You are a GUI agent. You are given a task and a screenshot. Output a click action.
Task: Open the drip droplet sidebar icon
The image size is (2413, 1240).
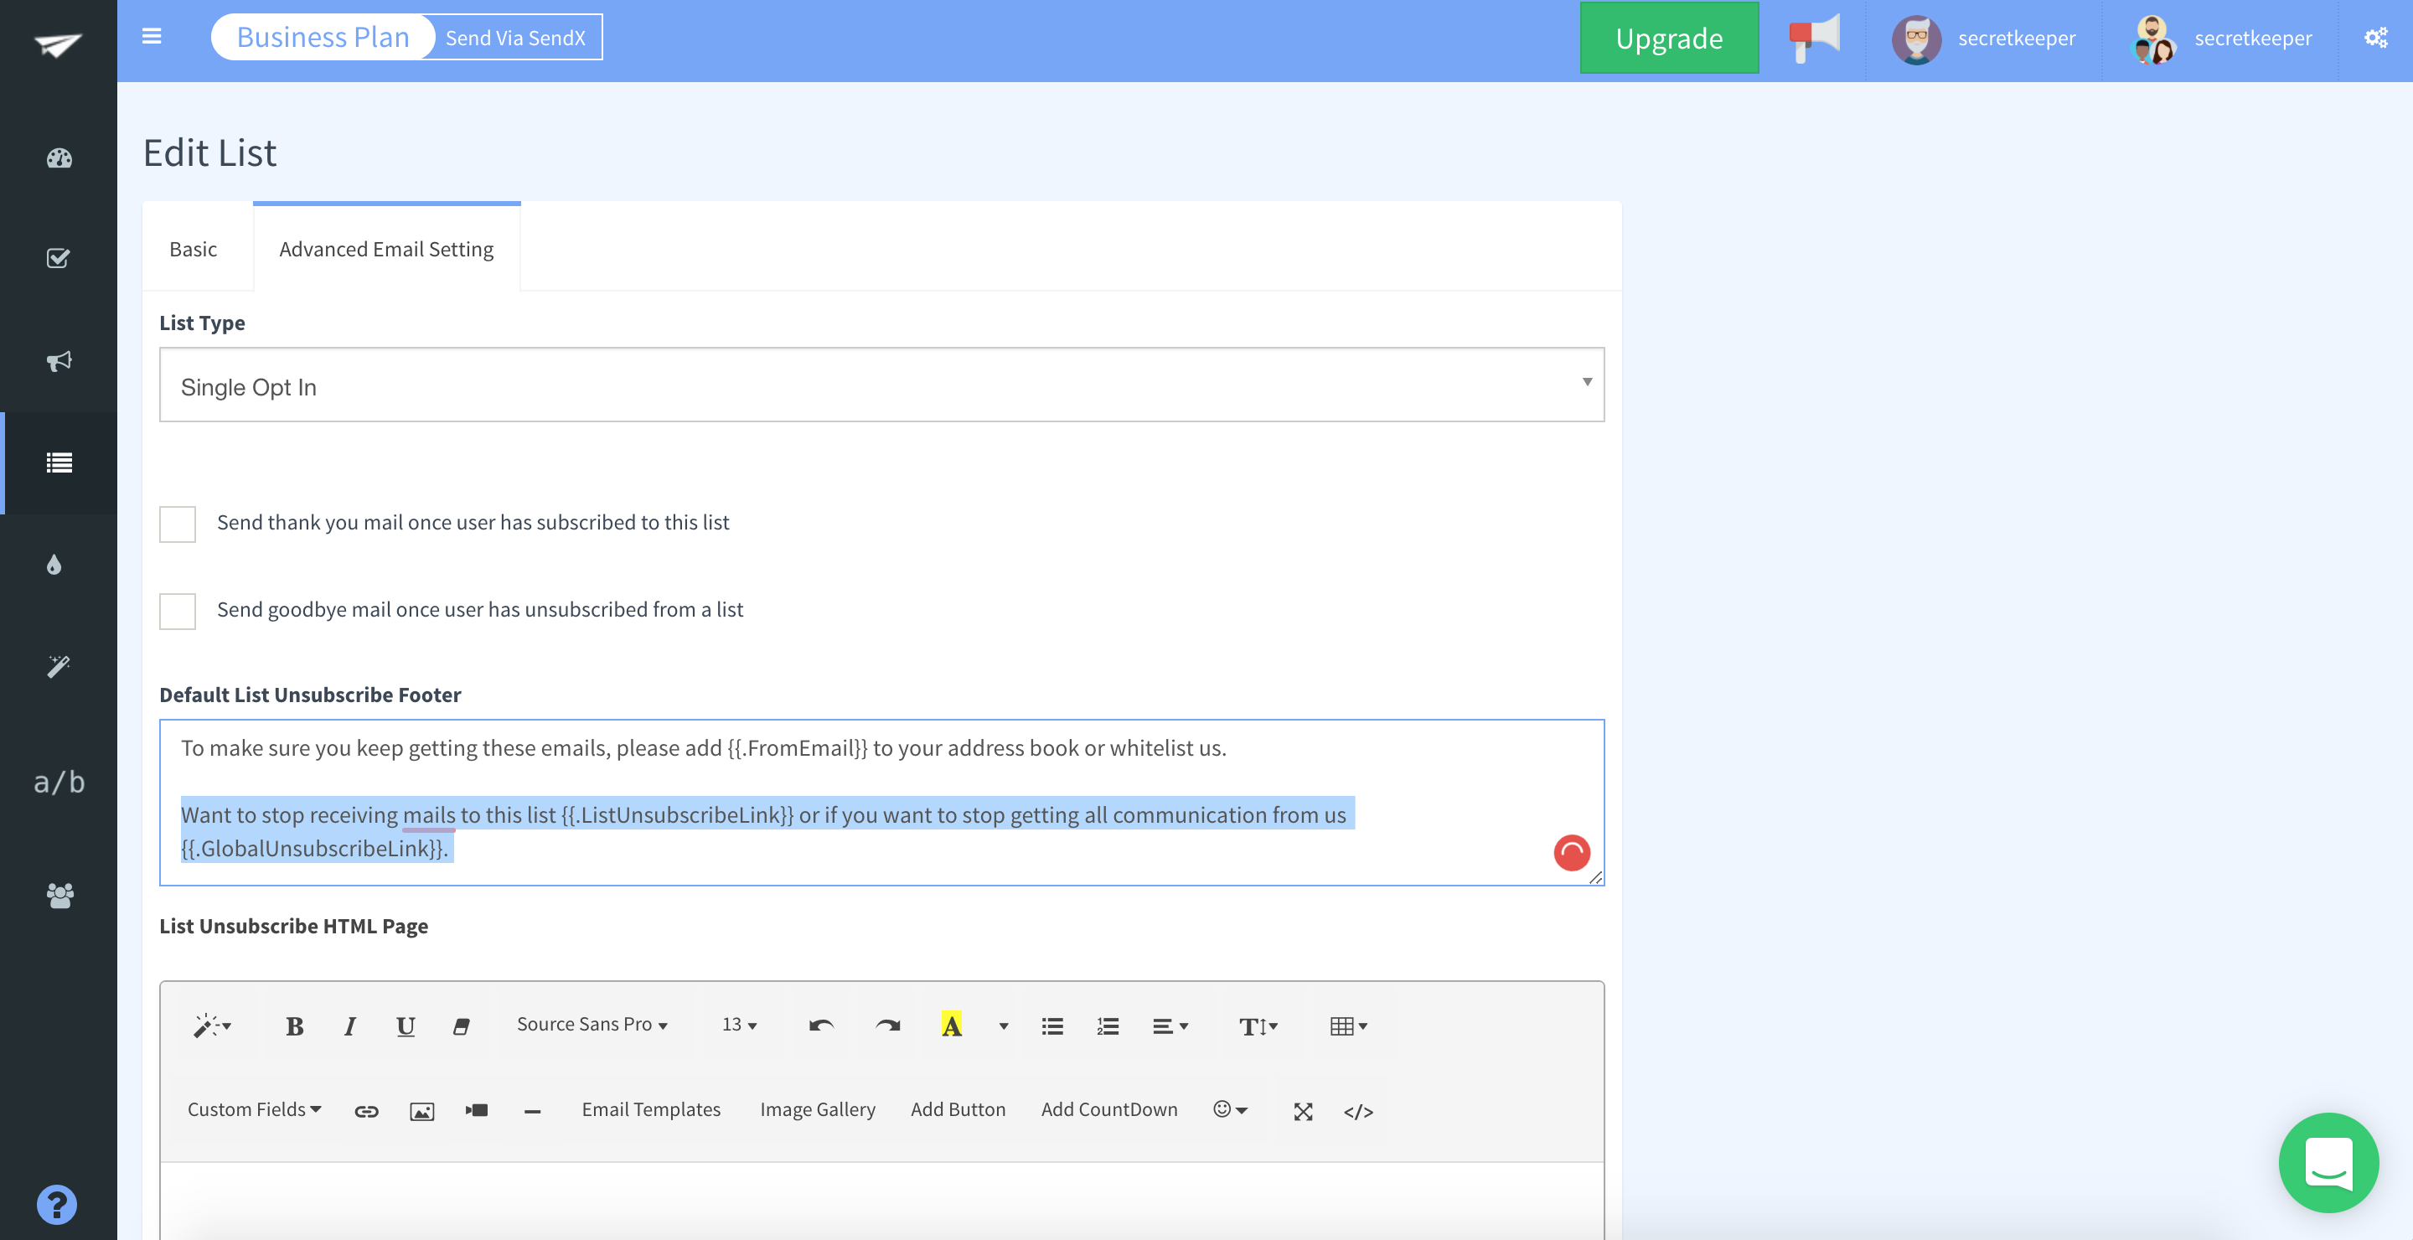pyautogui.click(x=54, y=564)
